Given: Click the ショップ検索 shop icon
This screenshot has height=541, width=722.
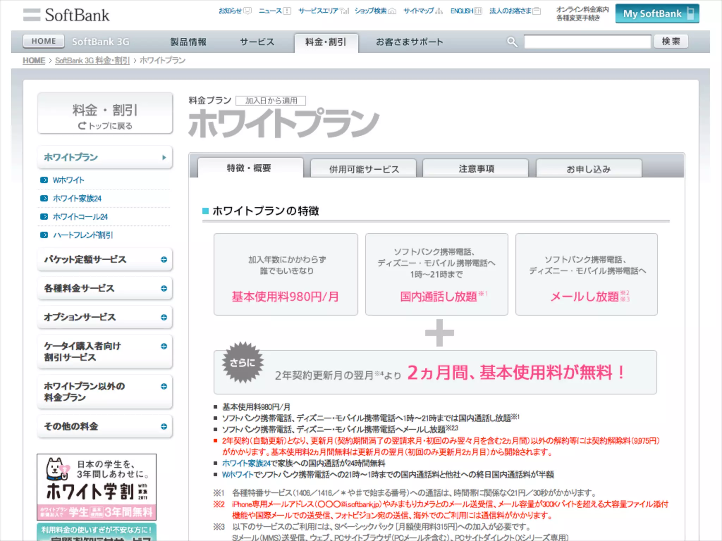Looking at the screenshot, I should pos(392,11).
